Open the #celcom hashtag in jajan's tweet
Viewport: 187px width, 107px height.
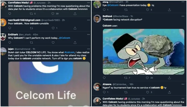point(69,52)
